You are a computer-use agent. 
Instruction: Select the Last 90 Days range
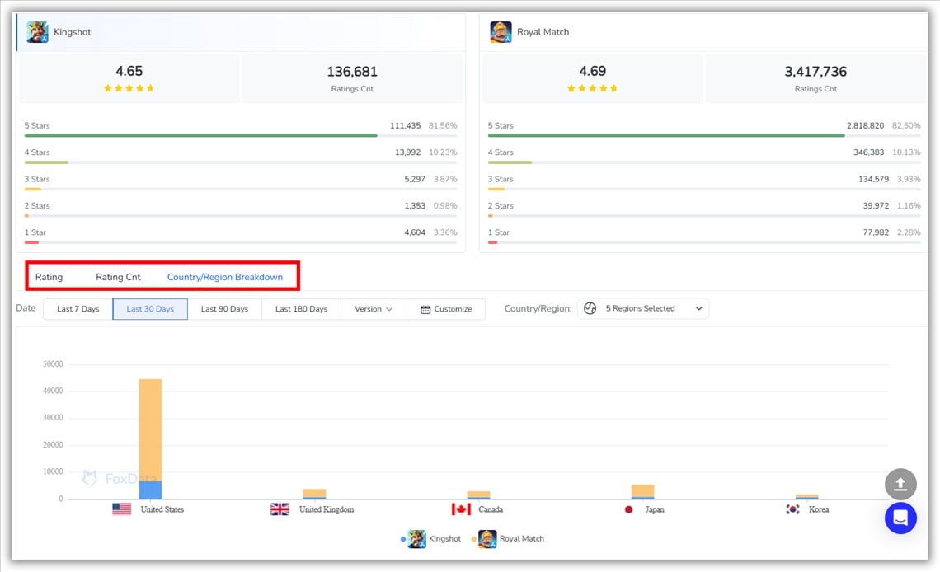[224, 309]
